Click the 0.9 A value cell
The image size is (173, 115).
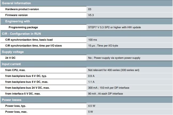(x=92, y=76)
